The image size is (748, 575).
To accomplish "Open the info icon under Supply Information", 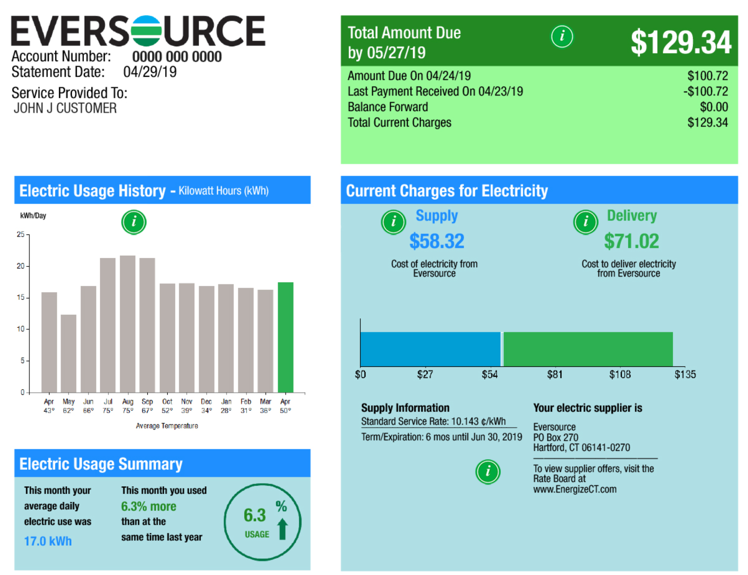I will point(488,472).
